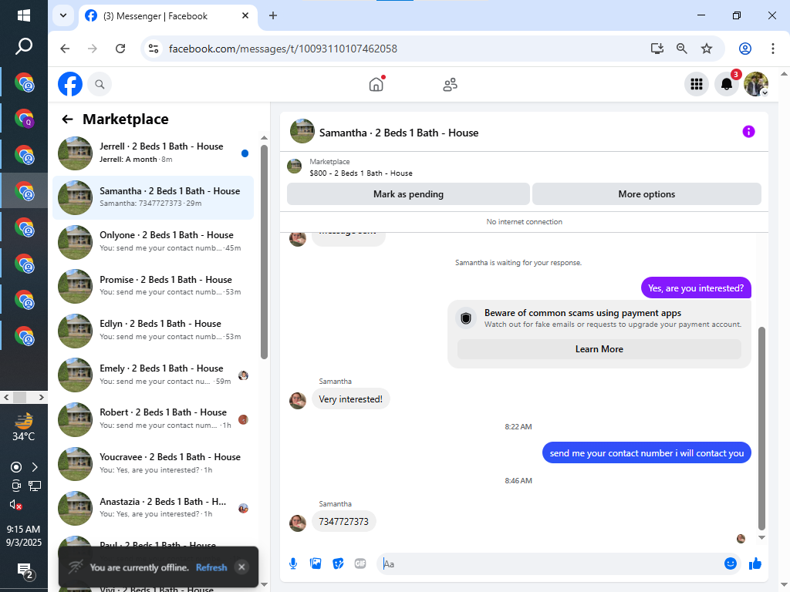The image size is (790, 592).
Task: Send a thumbs up like
Action: [x=755, y=563]
